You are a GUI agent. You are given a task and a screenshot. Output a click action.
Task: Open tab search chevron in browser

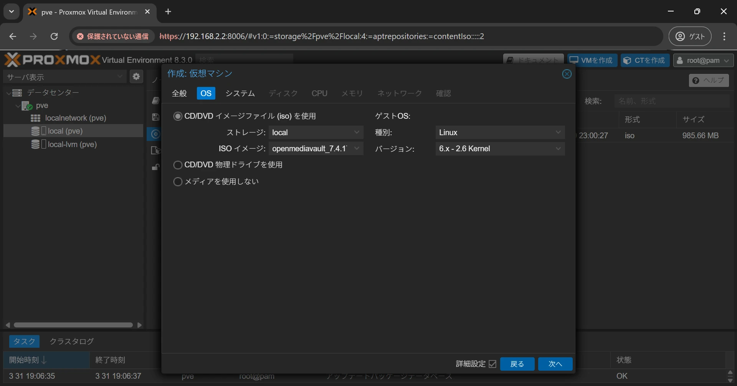pos(12,11)
